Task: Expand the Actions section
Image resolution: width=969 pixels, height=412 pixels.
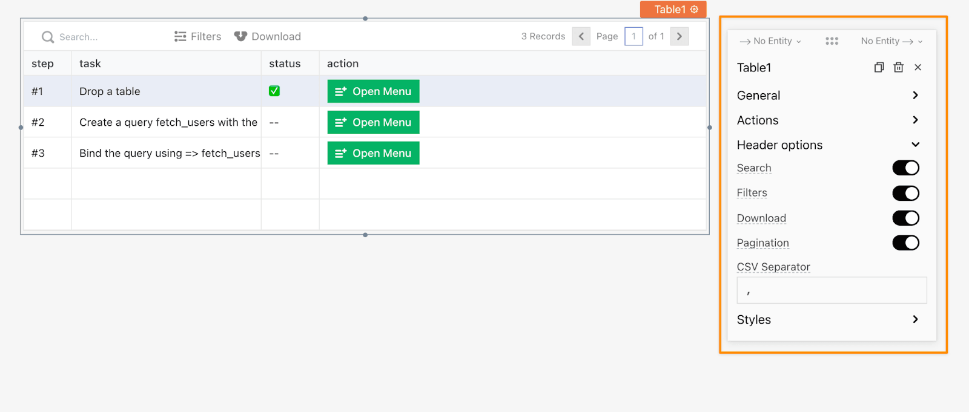Action: point(827,120)
